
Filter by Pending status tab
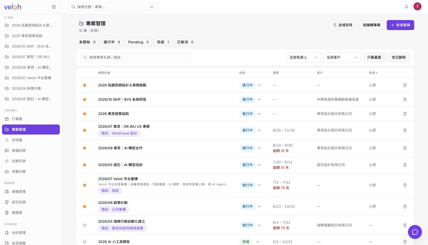tap(138, 42)
